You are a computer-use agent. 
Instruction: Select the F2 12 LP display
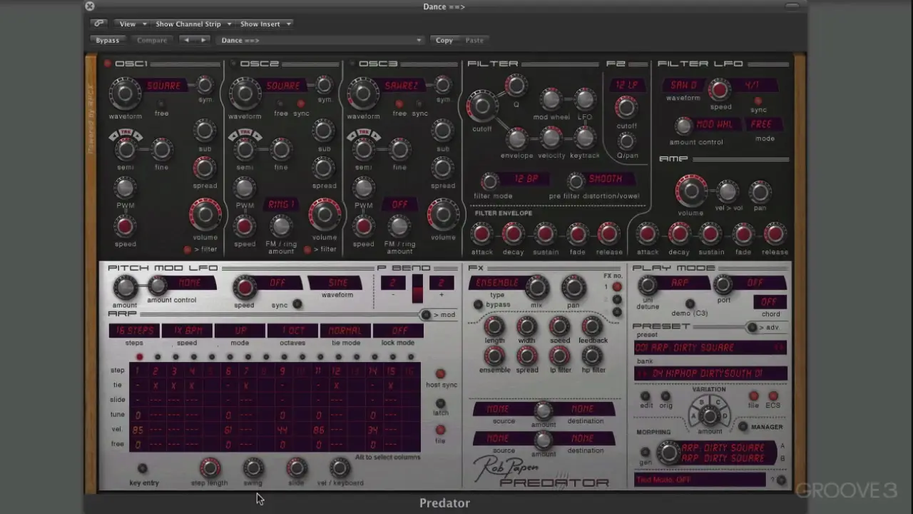click(627, 85)
